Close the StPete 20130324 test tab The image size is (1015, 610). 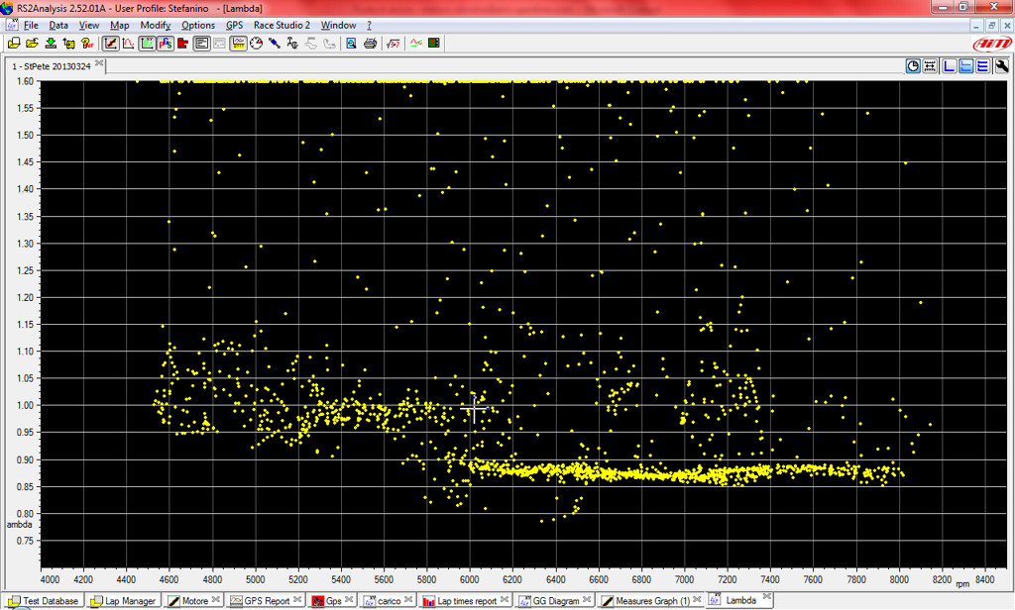[99, 63]
